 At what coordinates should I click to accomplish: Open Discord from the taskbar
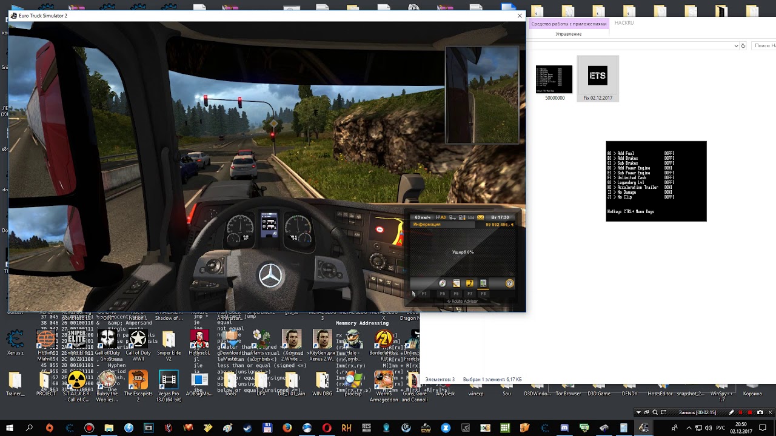pyautogui.click(x=564, y=428)
